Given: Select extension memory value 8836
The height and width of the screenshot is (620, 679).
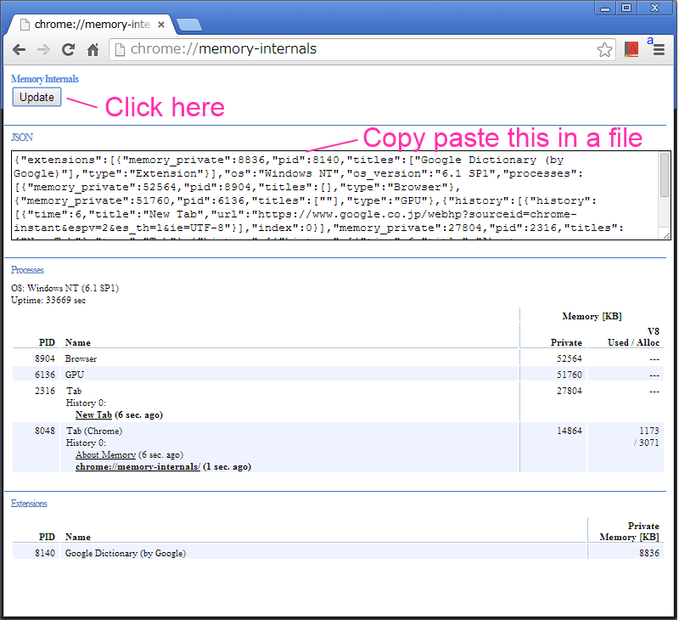Looking at the screenshot, I should click(649, 553).
